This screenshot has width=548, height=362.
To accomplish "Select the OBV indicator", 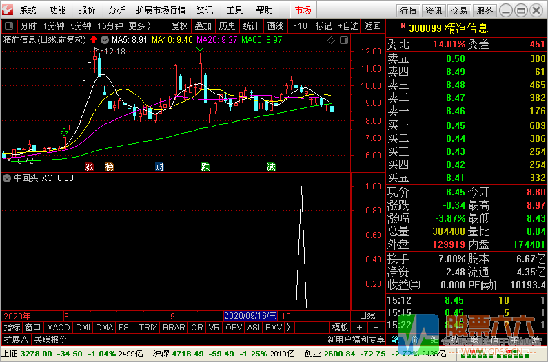I will coord(234,328).
